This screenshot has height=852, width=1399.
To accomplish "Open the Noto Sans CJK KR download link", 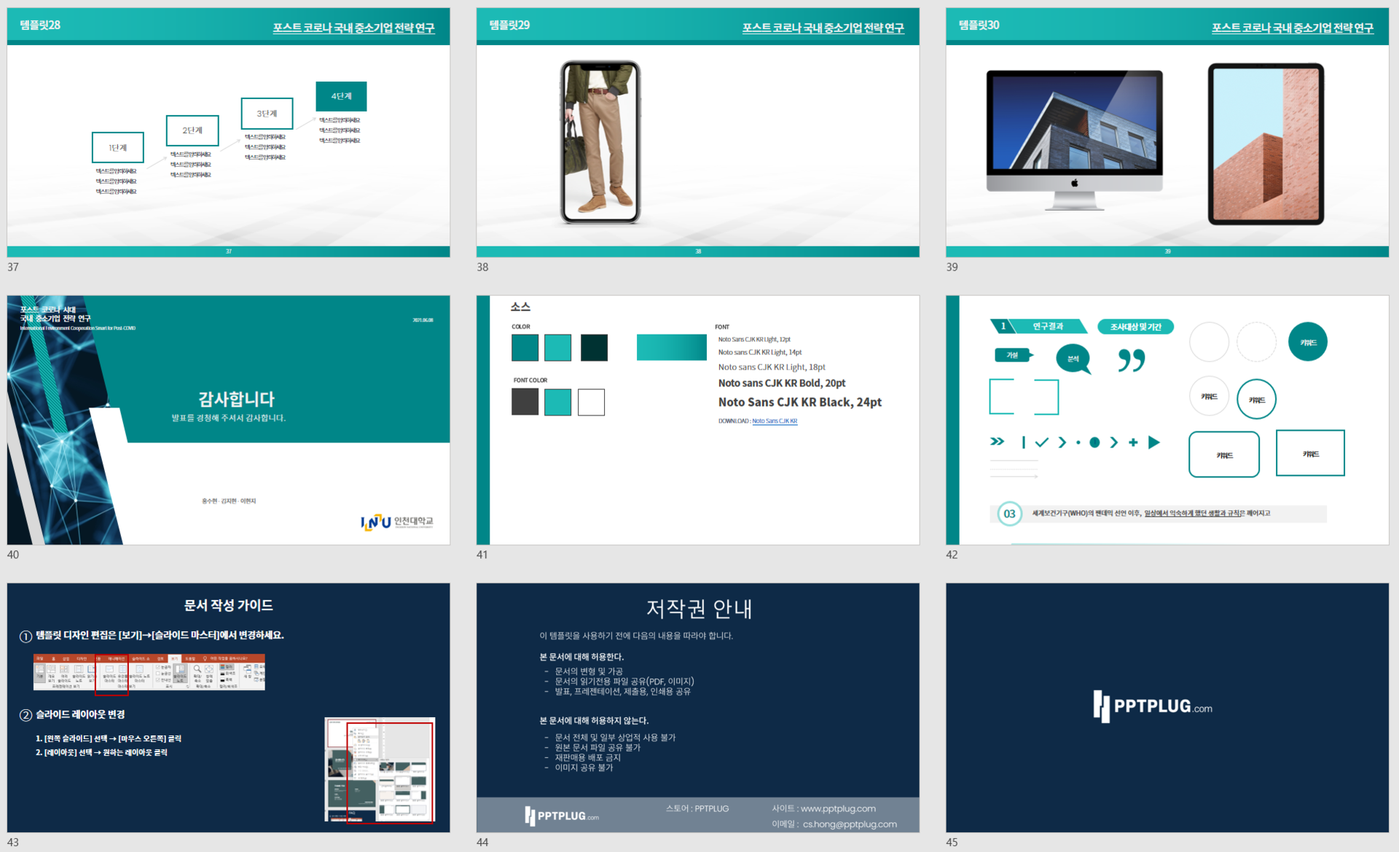I will [x=775, y=421].
